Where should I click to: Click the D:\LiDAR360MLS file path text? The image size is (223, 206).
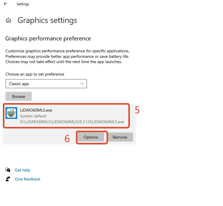click(x=72, y=122)
